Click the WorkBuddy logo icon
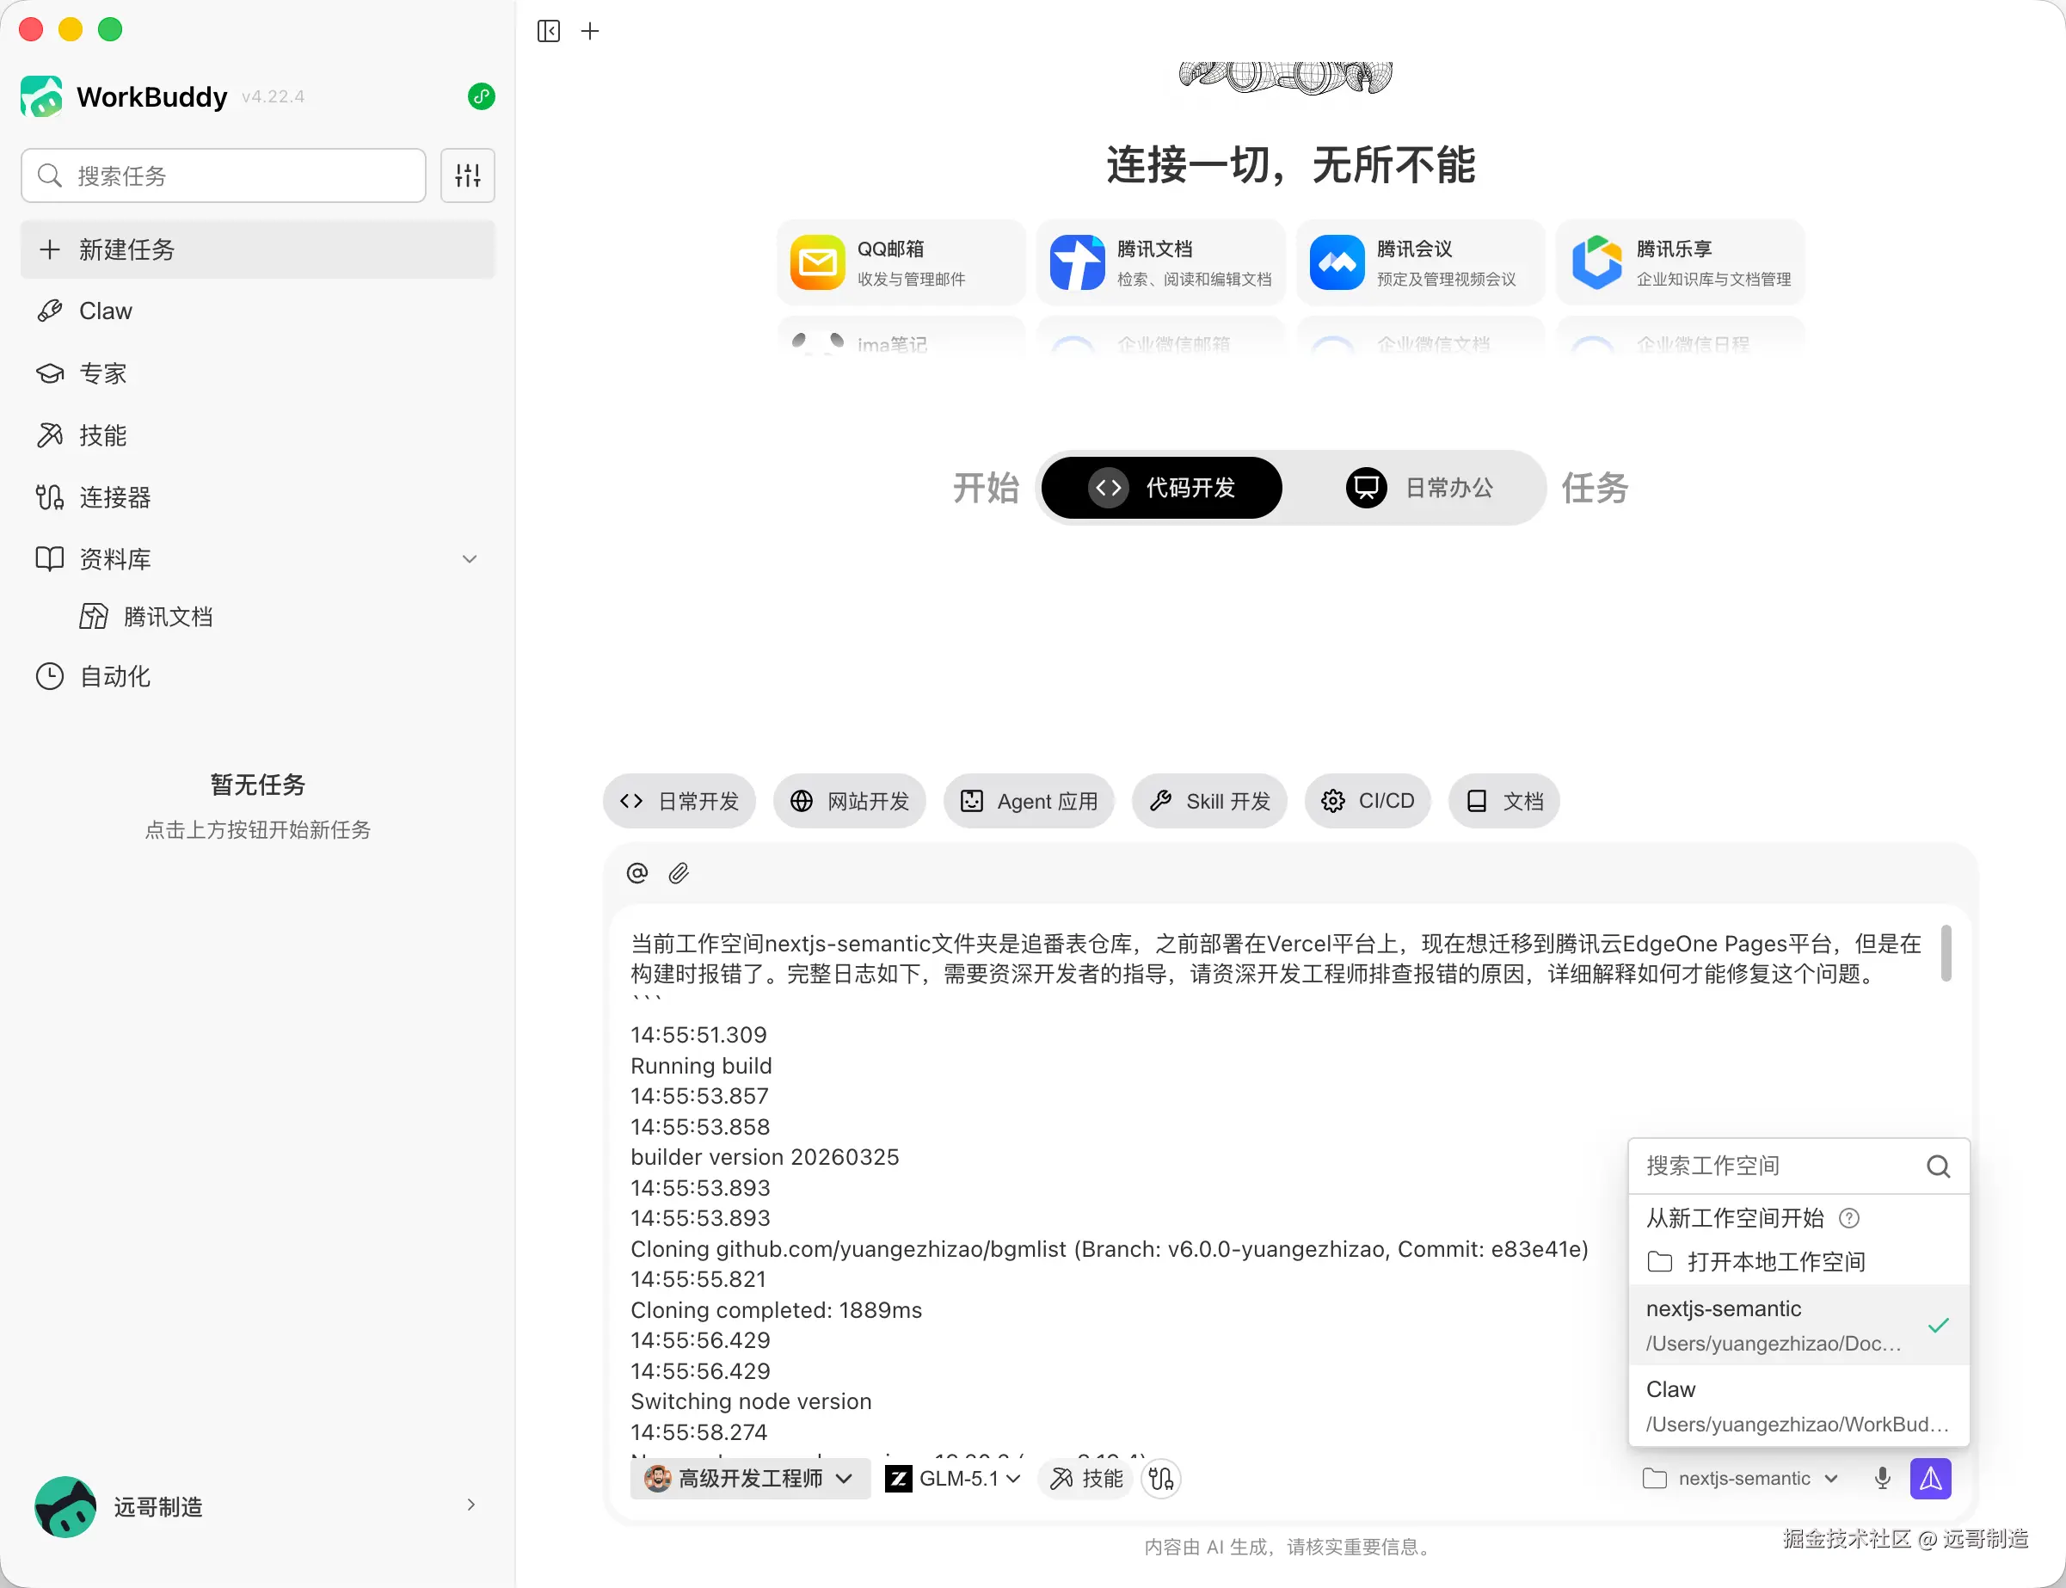The width and height of the screenshot is (2066, 1588). [x=41, y=96]
